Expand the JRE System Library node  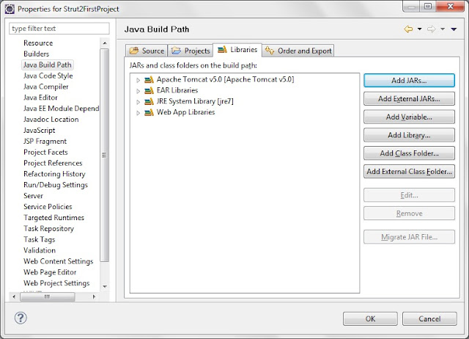click(x=138, y=102)
